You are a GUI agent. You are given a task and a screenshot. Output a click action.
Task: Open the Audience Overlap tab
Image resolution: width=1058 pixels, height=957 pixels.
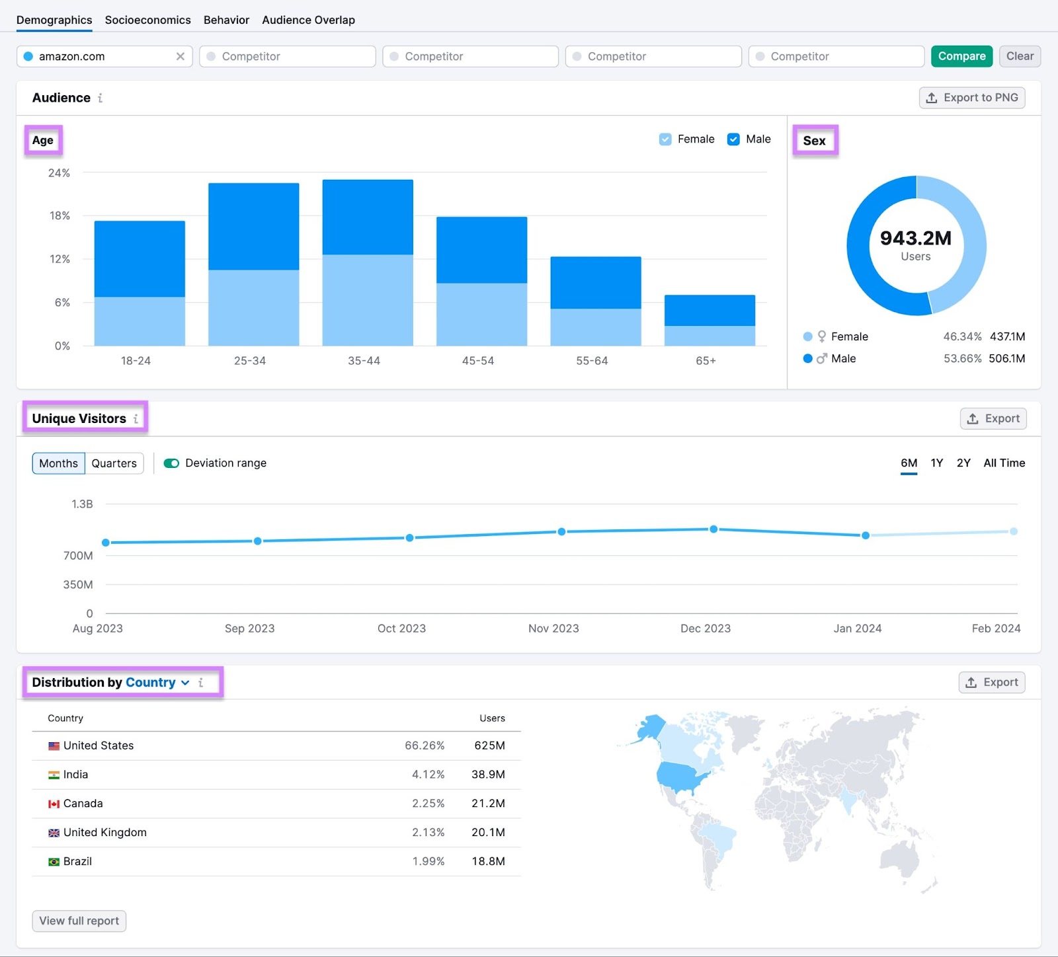[308, 20]
